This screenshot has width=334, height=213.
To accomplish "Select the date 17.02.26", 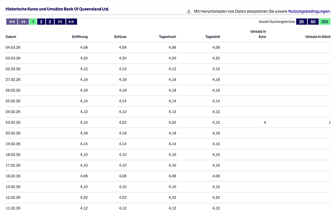I will 13,165.
